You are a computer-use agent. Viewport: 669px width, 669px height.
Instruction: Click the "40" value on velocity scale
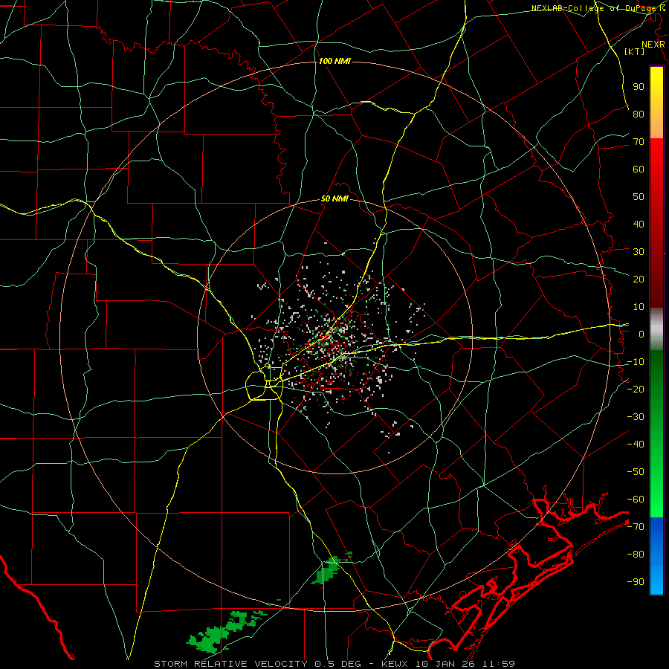tap(639, 224)
